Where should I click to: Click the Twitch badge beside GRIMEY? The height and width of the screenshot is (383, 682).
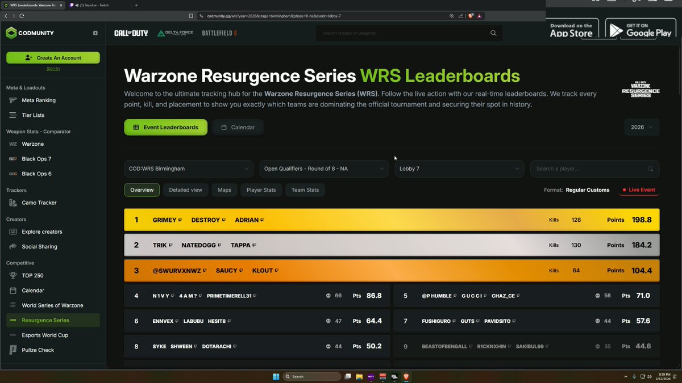[180, 220]
